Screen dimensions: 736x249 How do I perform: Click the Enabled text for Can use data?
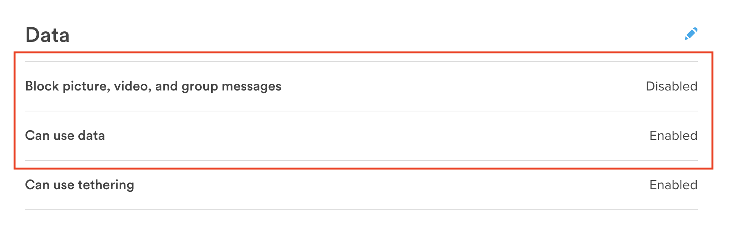673,135
